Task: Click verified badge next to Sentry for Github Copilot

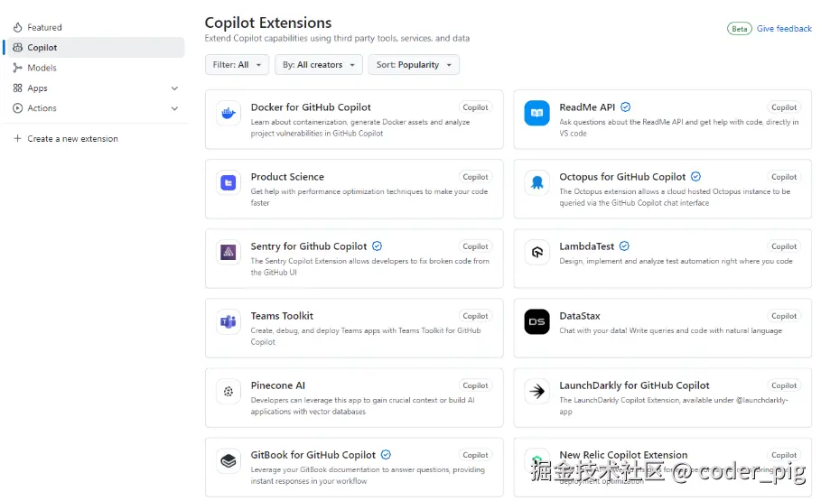Action: coord(377,246)
